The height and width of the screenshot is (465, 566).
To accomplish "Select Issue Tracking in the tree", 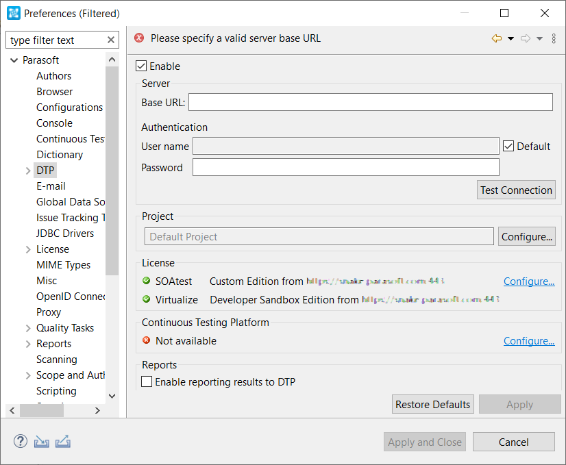I will pyautogui.click(x=71, y=218).
